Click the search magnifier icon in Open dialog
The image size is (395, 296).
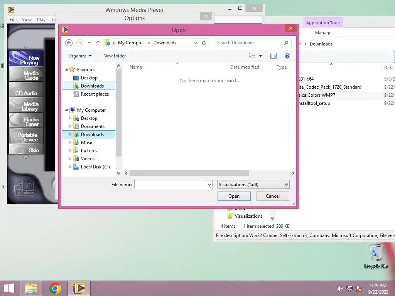286,43
